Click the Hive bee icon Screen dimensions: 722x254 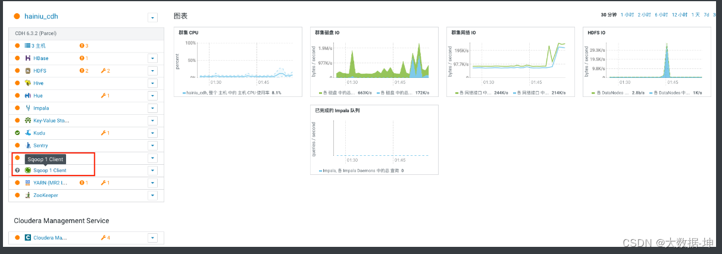(x=28, y=83)
